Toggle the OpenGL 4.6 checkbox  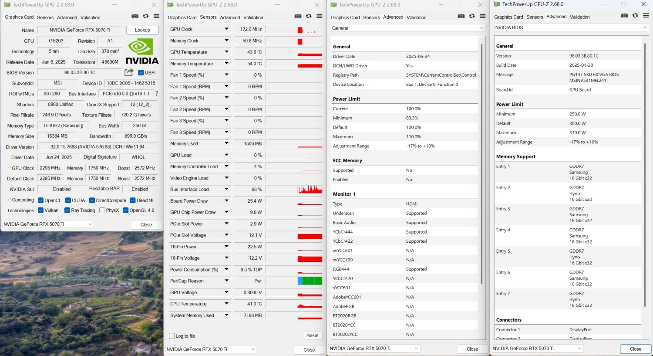[x=125, y=210]
